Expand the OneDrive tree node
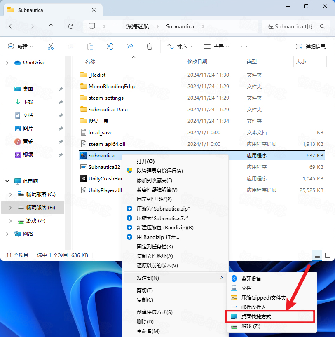 (7, 63)
